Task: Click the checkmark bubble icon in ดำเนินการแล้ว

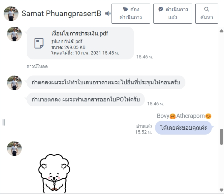Action: coord(161,10)
